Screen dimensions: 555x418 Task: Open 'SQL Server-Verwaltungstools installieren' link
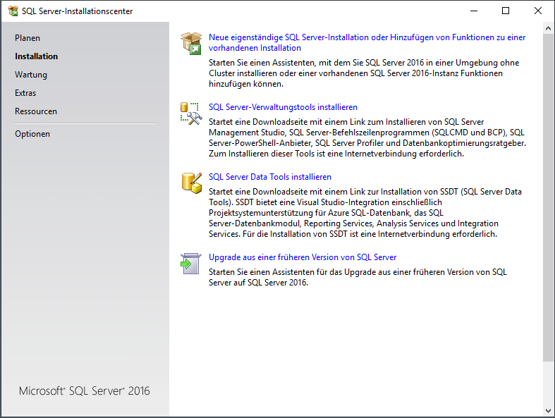(x=283, y=107)
